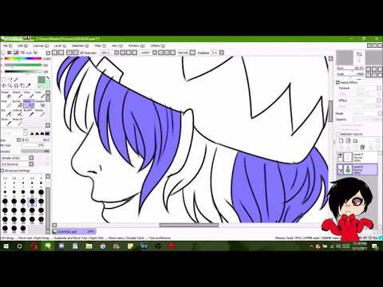
Task: Click the canvas horizontal scrollbar
Action: (x=189, y=225)
